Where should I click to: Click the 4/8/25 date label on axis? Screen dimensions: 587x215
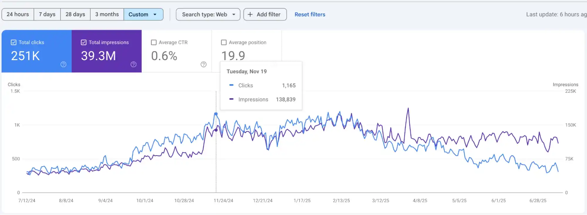(x=420, y=201)
